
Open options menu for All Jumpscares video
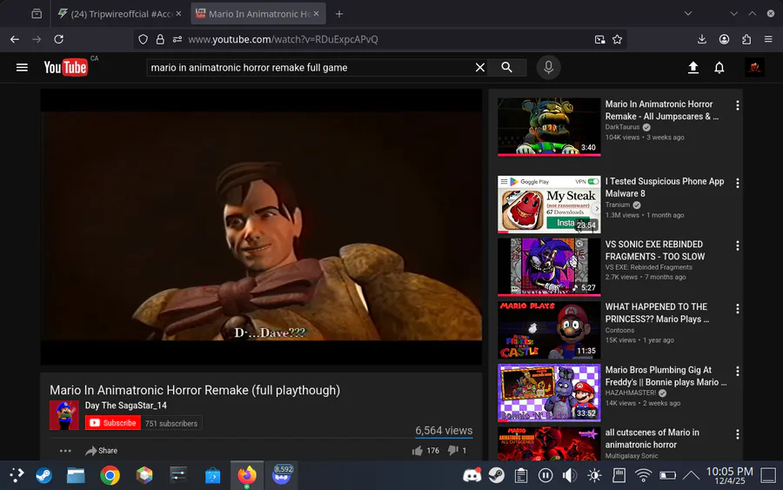point(738,105)
